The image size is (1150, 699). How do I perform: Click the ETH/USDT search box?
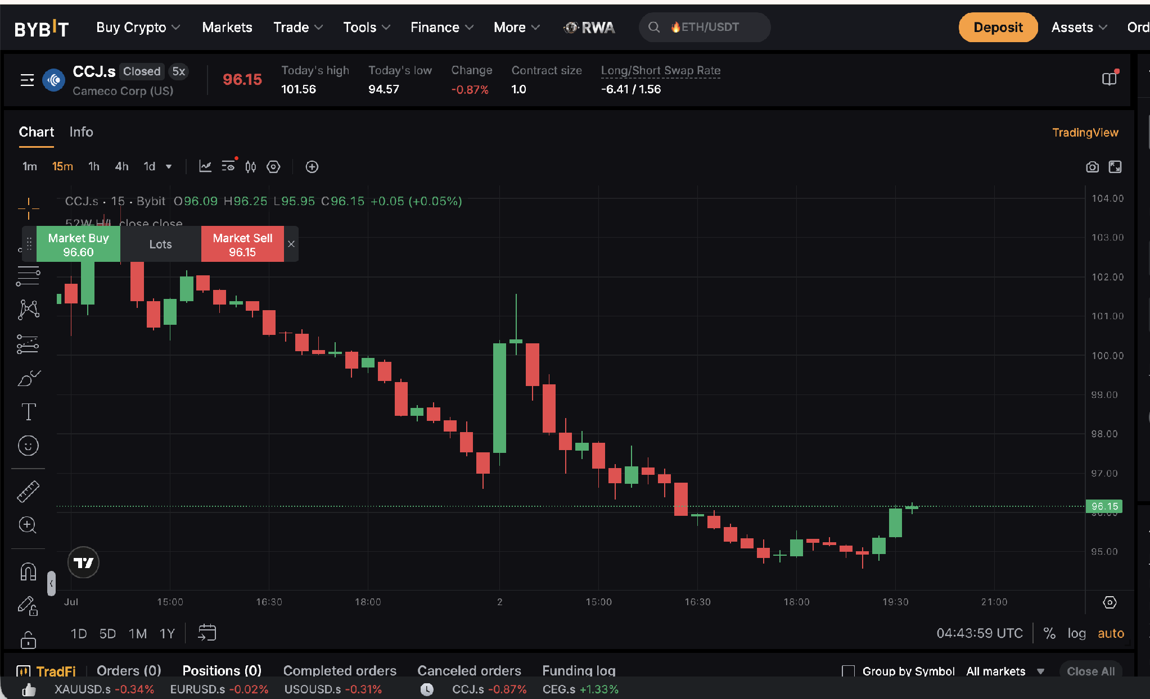pyautogui.click(x=704, y=27)
